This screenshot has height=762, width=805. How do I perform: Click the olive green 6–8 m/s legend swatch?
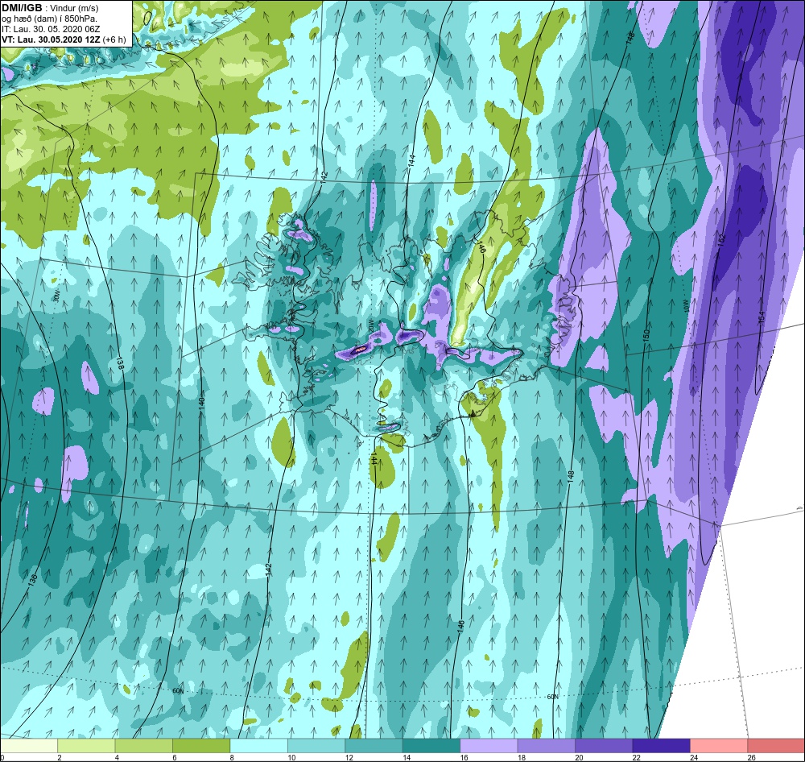(201, 745)
